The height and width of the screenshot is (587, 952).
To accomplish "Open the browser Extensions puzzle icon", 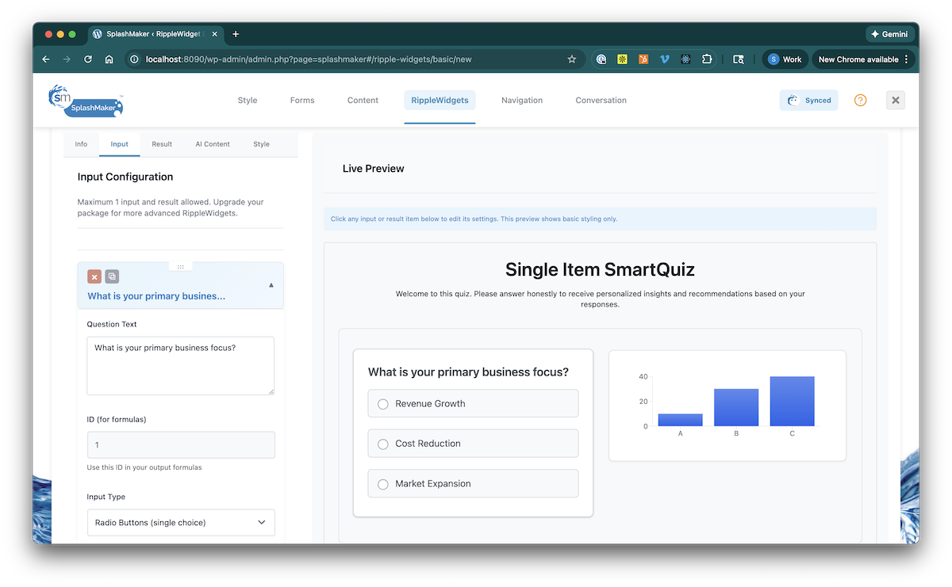I will click(706, 59).
